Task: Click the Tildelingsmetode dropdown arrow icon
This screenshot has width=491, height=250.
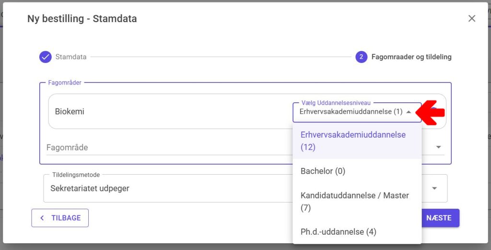Action: point(434,188)
